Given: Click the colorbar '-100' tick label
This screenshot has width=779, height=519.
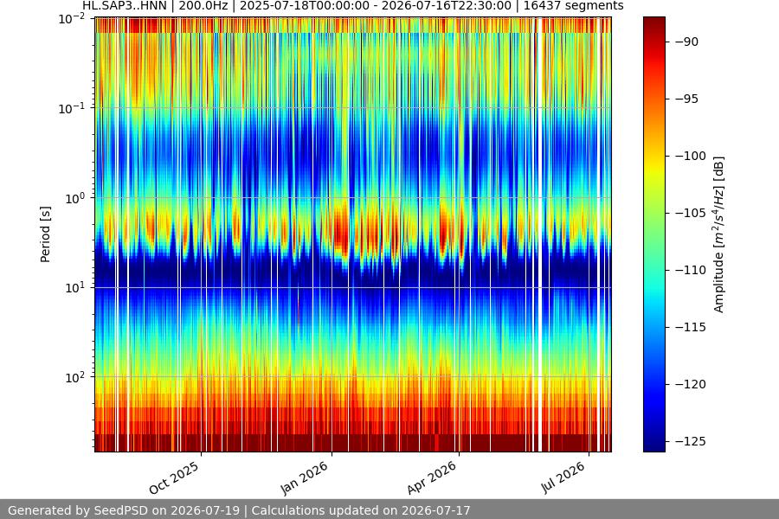Looking at the screenshot, I should click(691, 156).
